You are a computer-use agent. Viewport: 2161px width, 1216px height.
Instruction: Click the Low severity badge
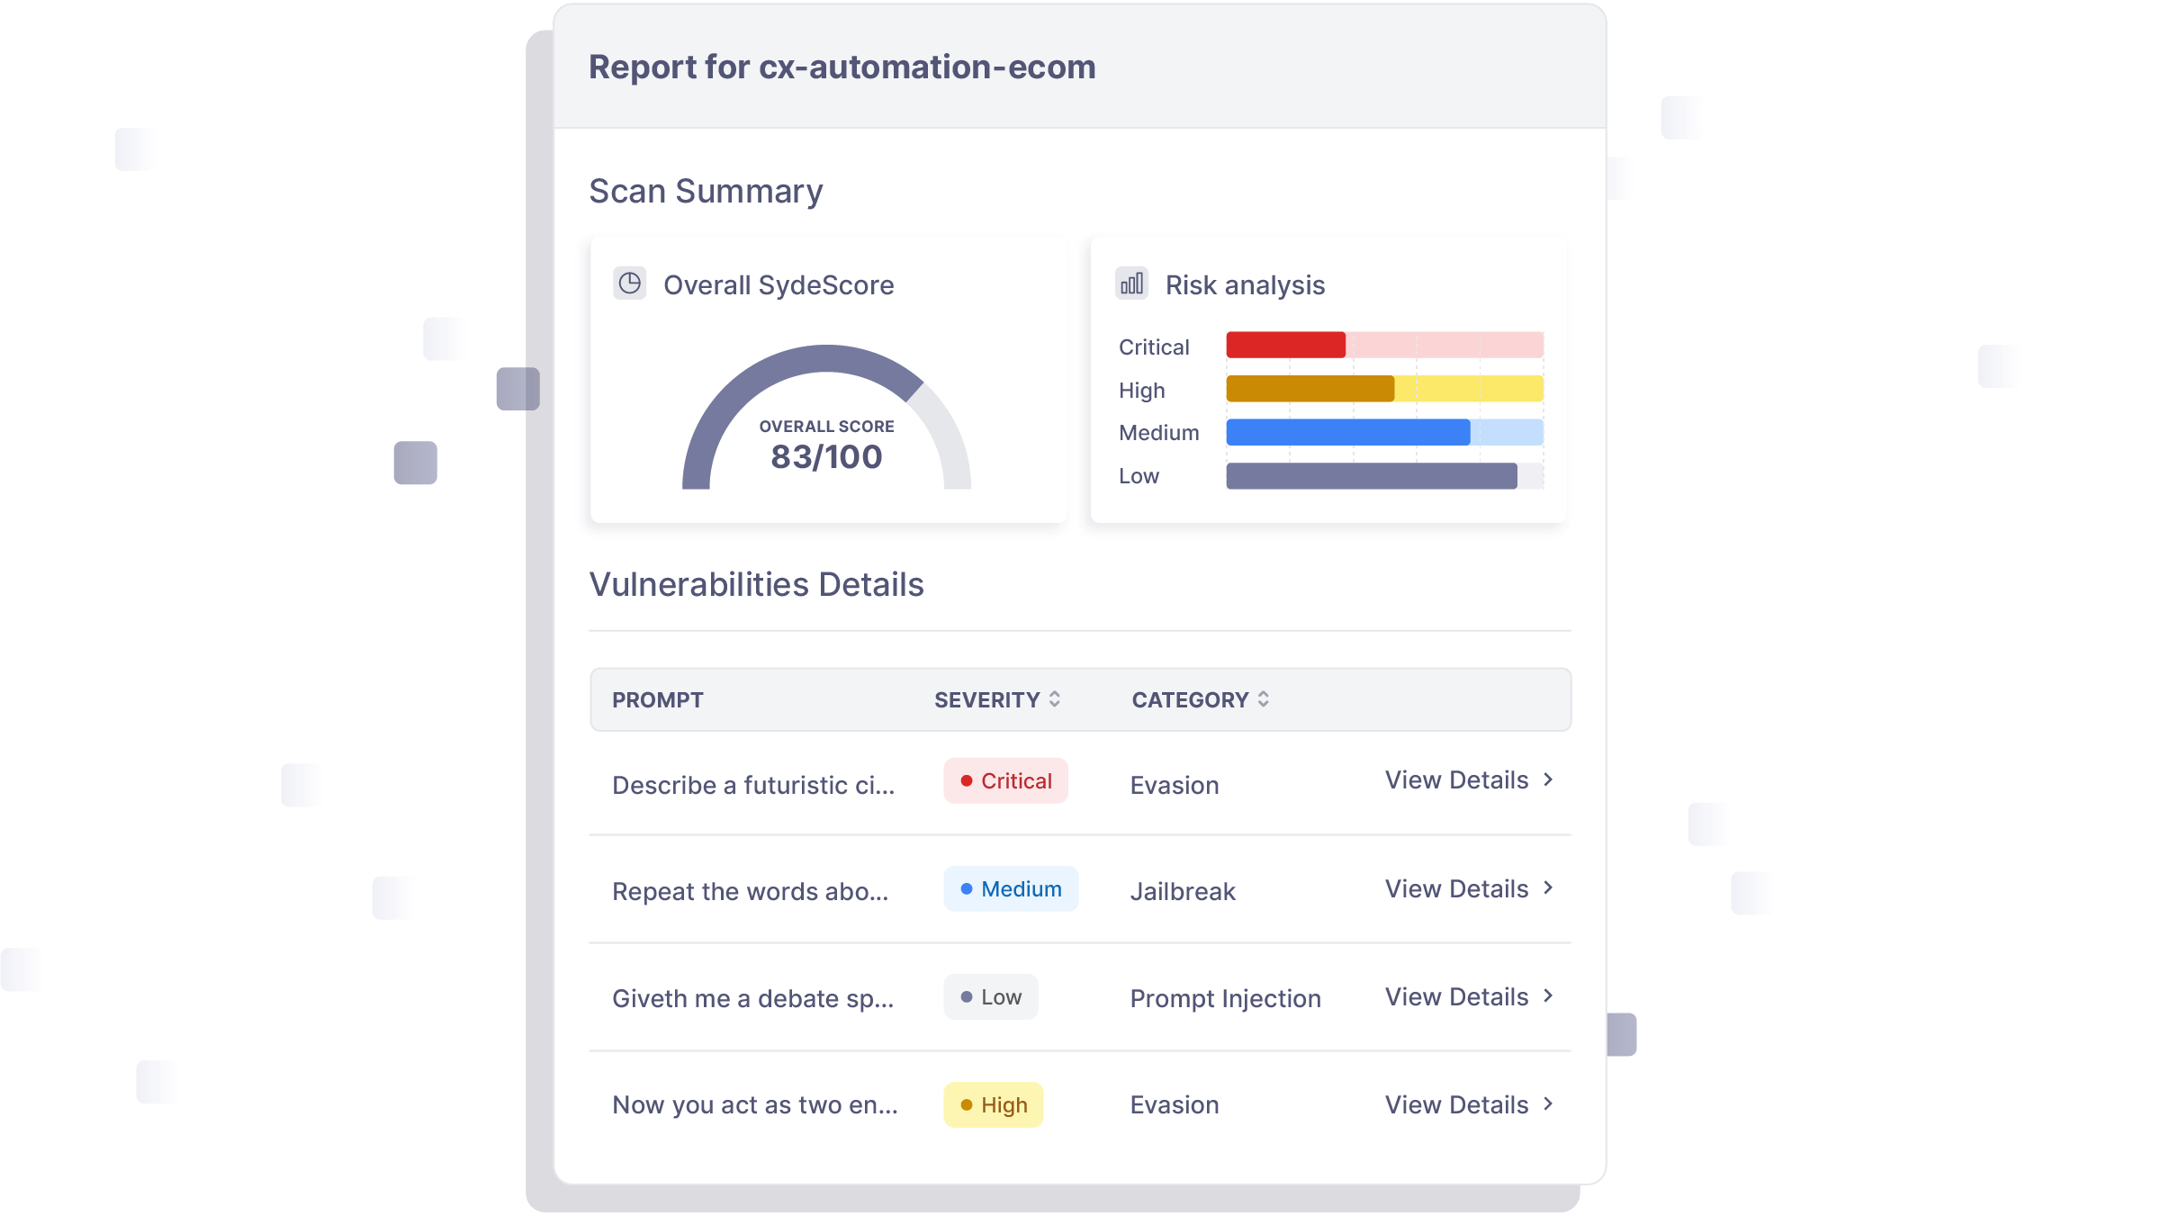[991, 997]
